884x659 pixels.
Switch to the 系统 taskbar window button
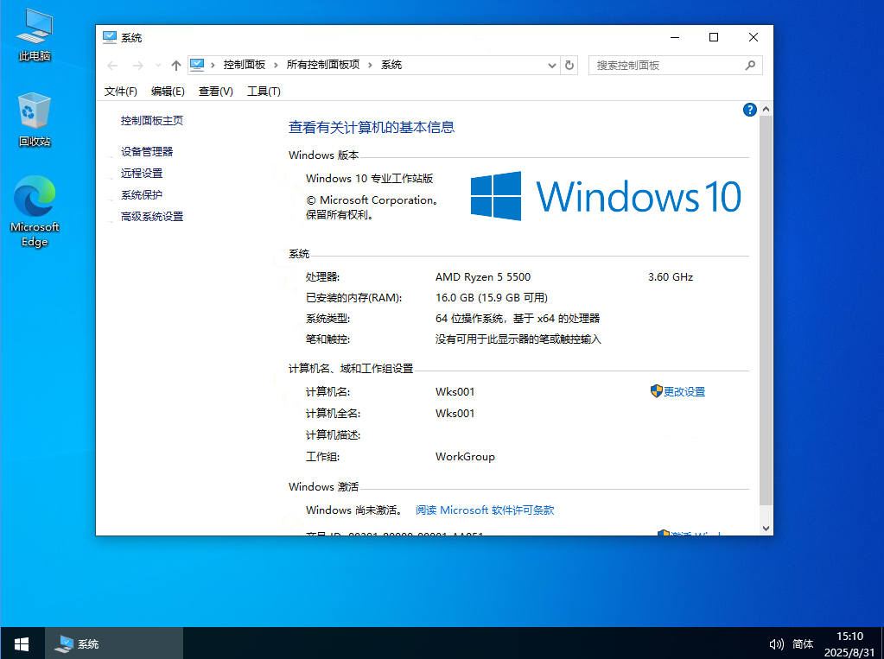point(114,643)
